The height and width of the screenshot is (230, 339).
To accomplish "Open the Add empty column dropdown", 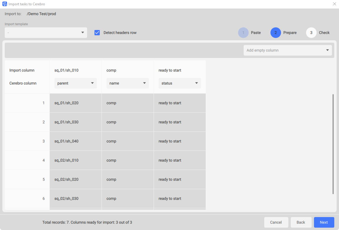I will tap(288, 50).
